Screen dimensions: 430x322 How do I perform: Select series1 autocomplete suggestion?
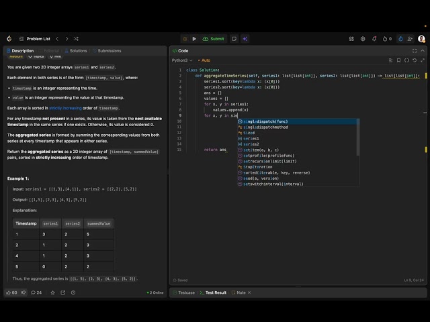(x=297, y=139)
